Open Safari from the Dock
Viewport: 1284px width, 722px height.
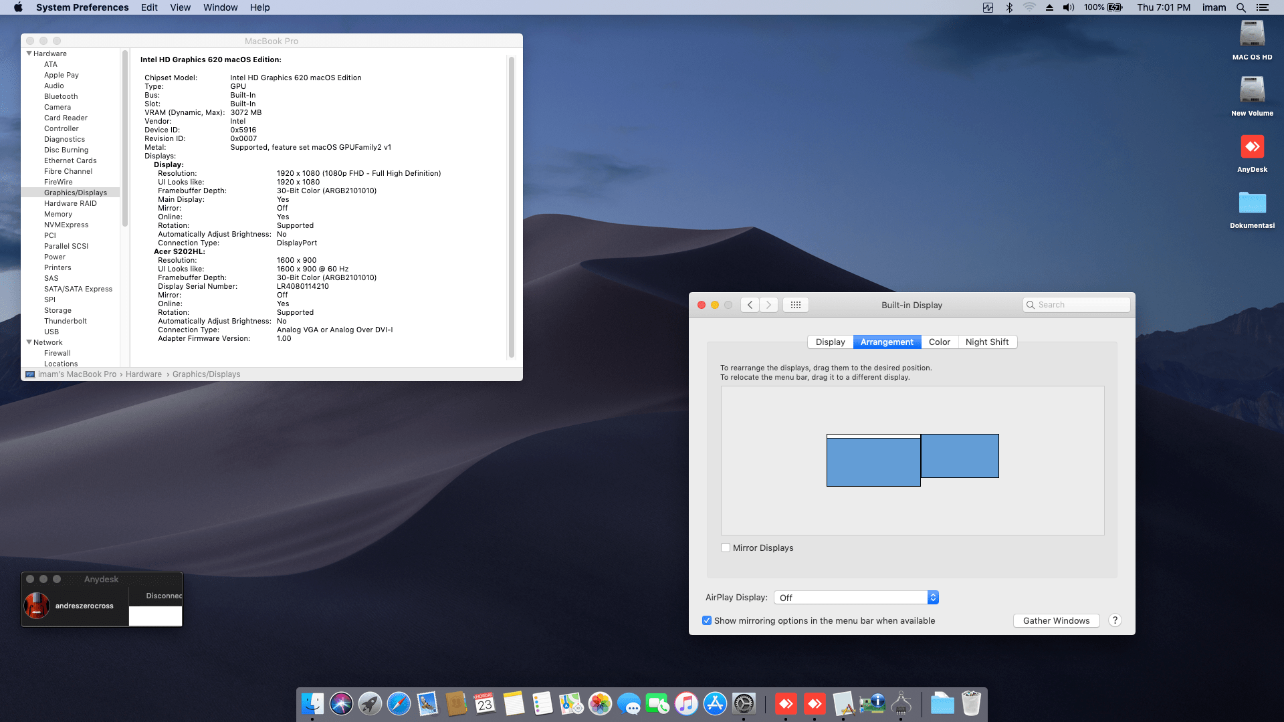(x=398, y=703)
